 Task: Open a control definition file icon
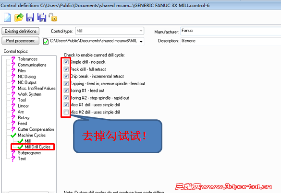coord(19,18)
